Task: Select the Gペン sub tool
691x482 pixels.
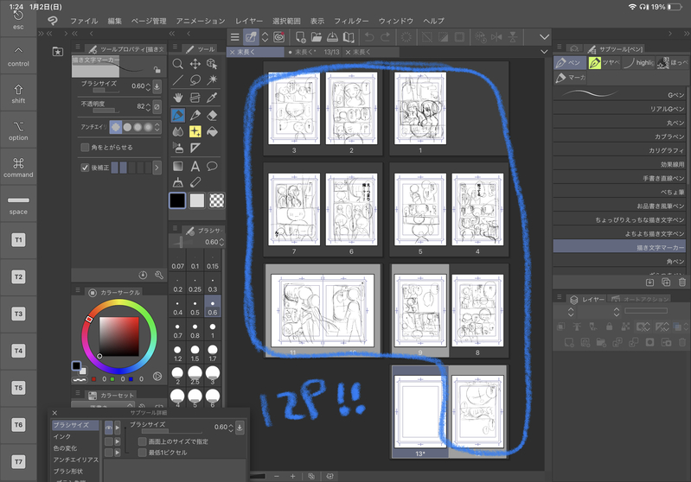Action: pyautogui.click(x=619, y=95)
